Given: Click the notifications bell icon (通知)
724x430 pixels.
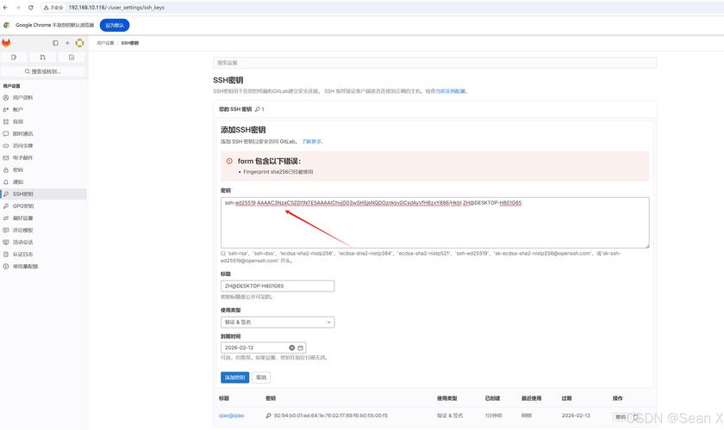Looking at the screenshot, I should tap(6, 182).
